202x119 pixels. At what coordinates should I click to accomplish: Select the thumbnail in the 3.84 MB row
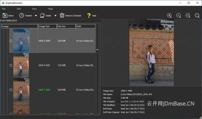pyautogui.click(x=21, y=90)
